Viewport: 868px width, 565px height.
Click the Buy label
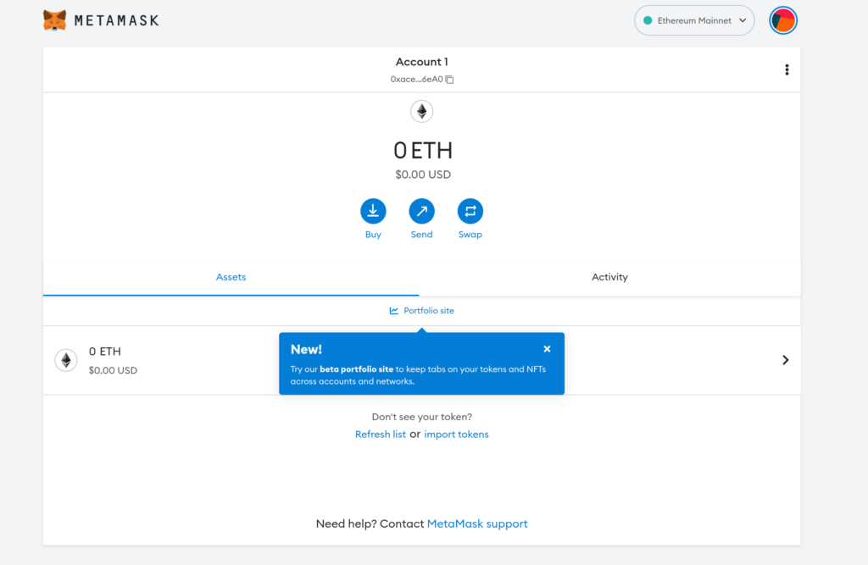(373, 235)
